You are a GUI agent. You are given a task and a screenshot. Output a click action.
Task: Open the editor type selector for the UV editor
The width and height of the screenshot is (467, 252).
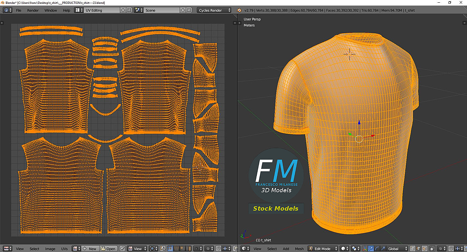(6, 249)
